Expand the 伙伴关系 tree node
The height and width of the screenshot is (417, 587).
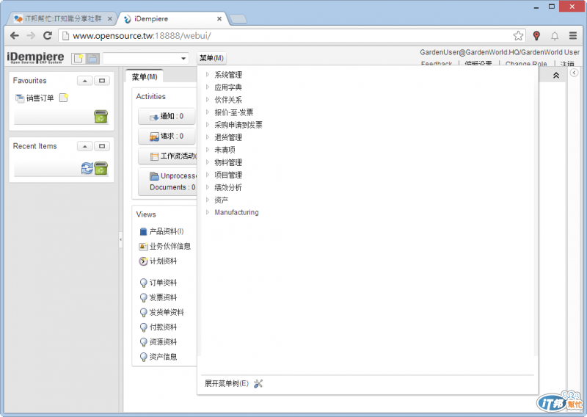pos(208,100)
